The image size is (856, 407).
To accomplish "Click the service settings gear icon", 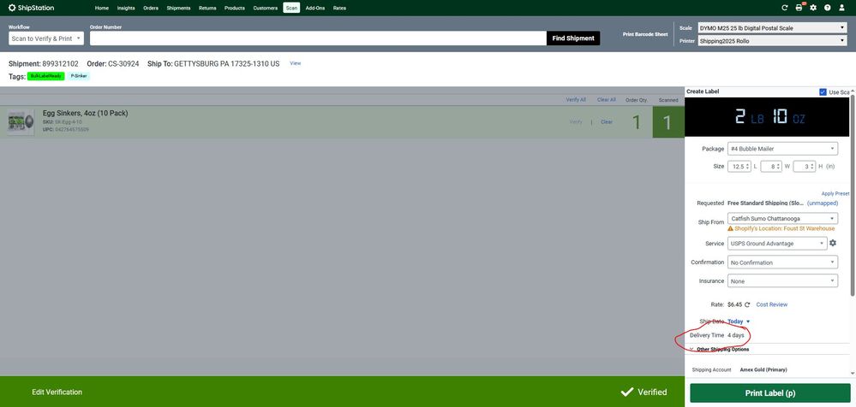I will pyautogui.click(x=833, y=244).
